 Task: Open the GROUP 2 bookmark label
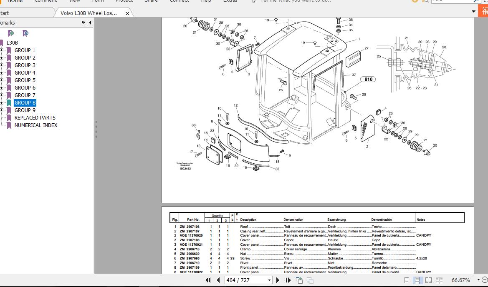(x=25, y=58)
